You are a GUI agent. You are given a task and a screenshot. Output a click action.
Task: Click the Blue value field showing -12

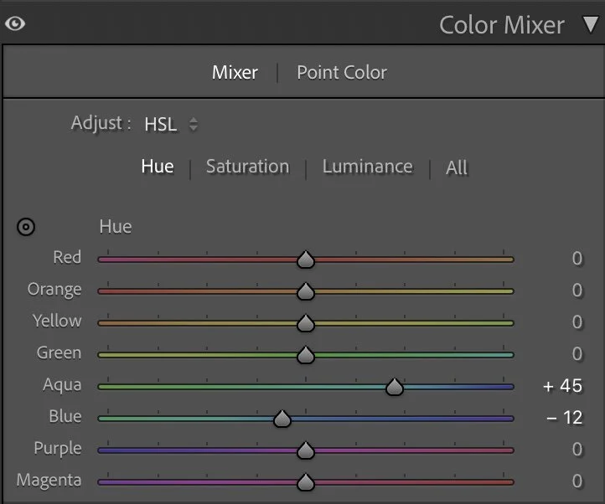[x=564, y=418]
